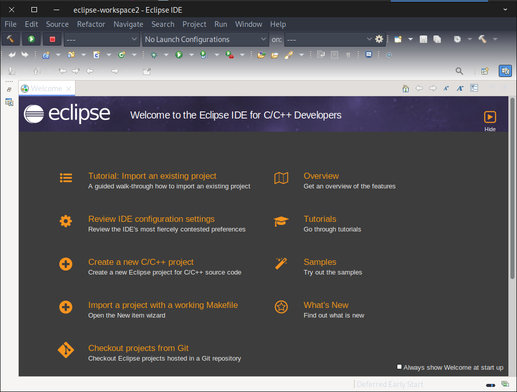
Task: Click the New C Source File icon
Action: (x=96, y=55)
